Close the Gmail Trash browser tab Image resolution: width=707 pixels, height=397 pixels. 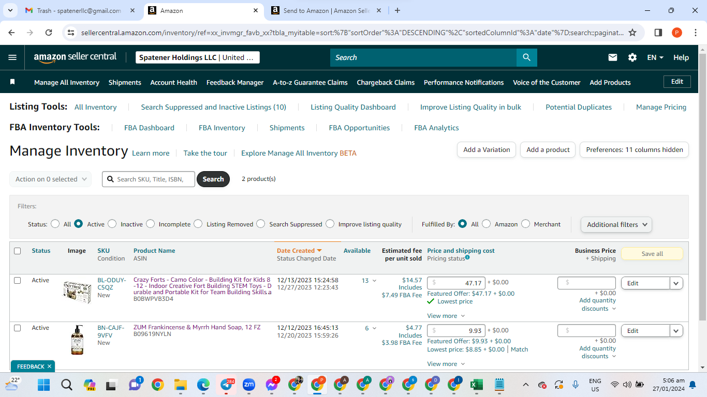coord(131,10)
